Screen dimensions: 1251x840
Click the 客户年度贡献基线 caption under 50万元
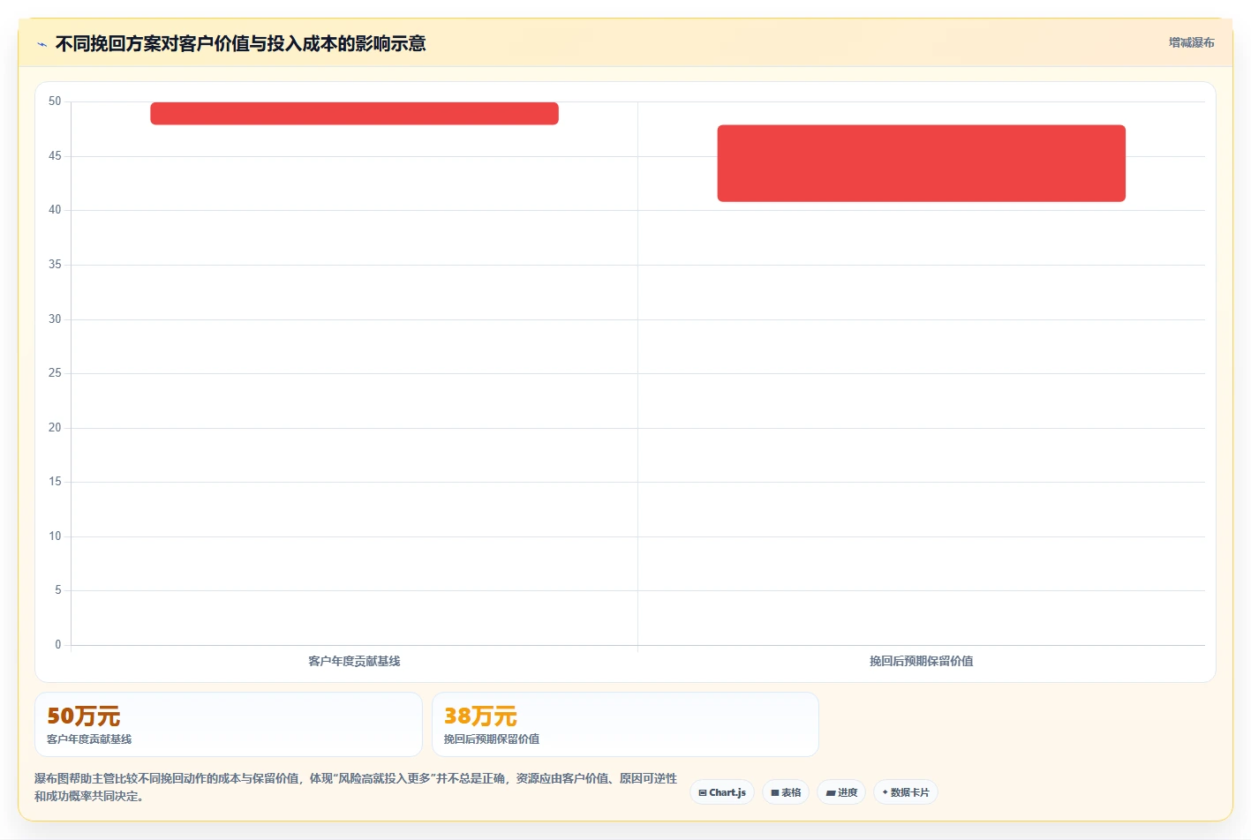[89, 739]
